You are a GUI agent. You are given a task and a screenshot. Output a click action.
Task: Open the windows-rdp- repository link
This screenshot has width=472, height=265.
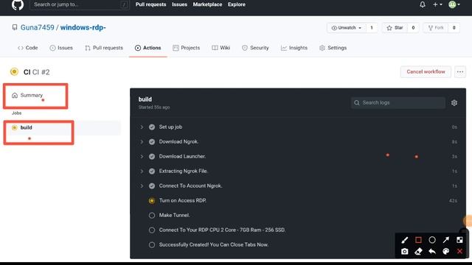[83, 28]
